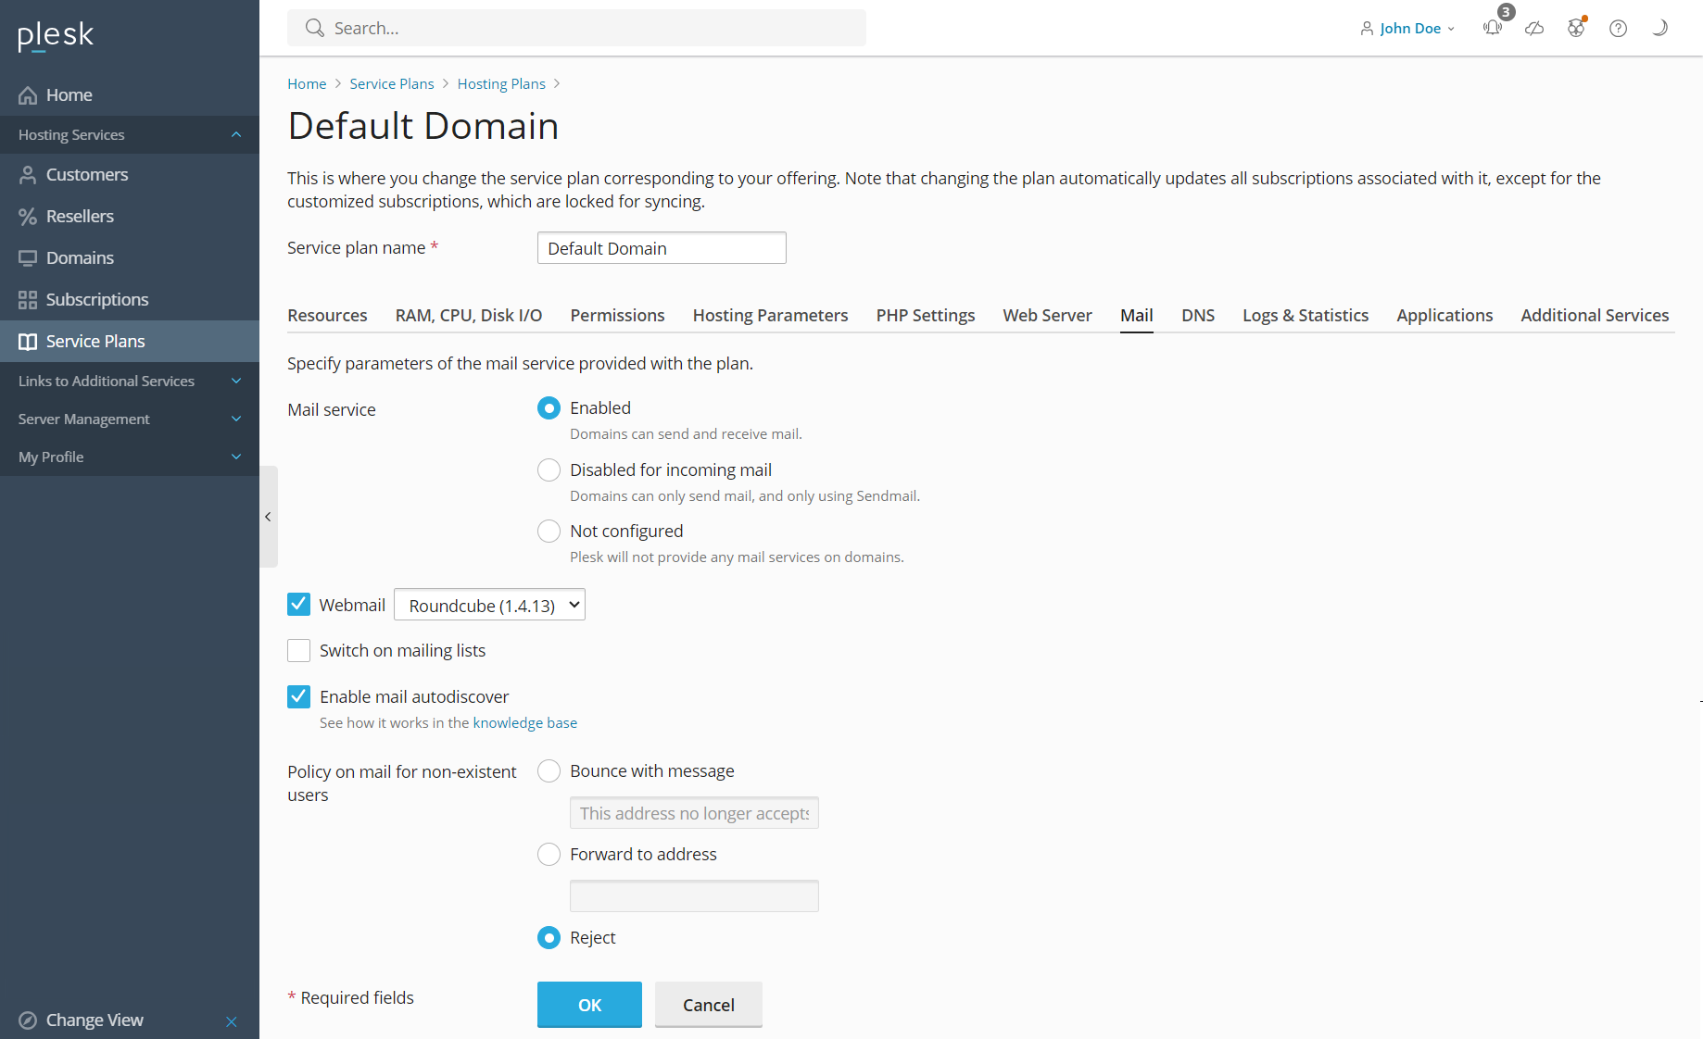Click the OK button to save

[x=588, y=1005]
